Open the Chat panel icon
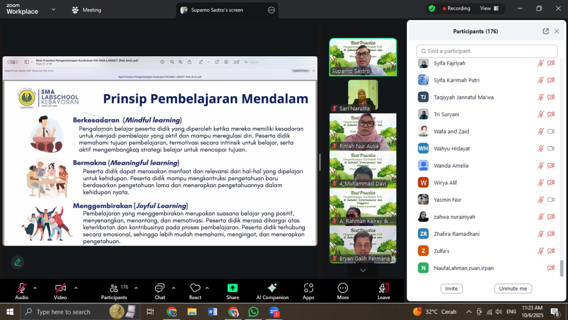This screenshot has width=568, height=320. pos(160,289)
